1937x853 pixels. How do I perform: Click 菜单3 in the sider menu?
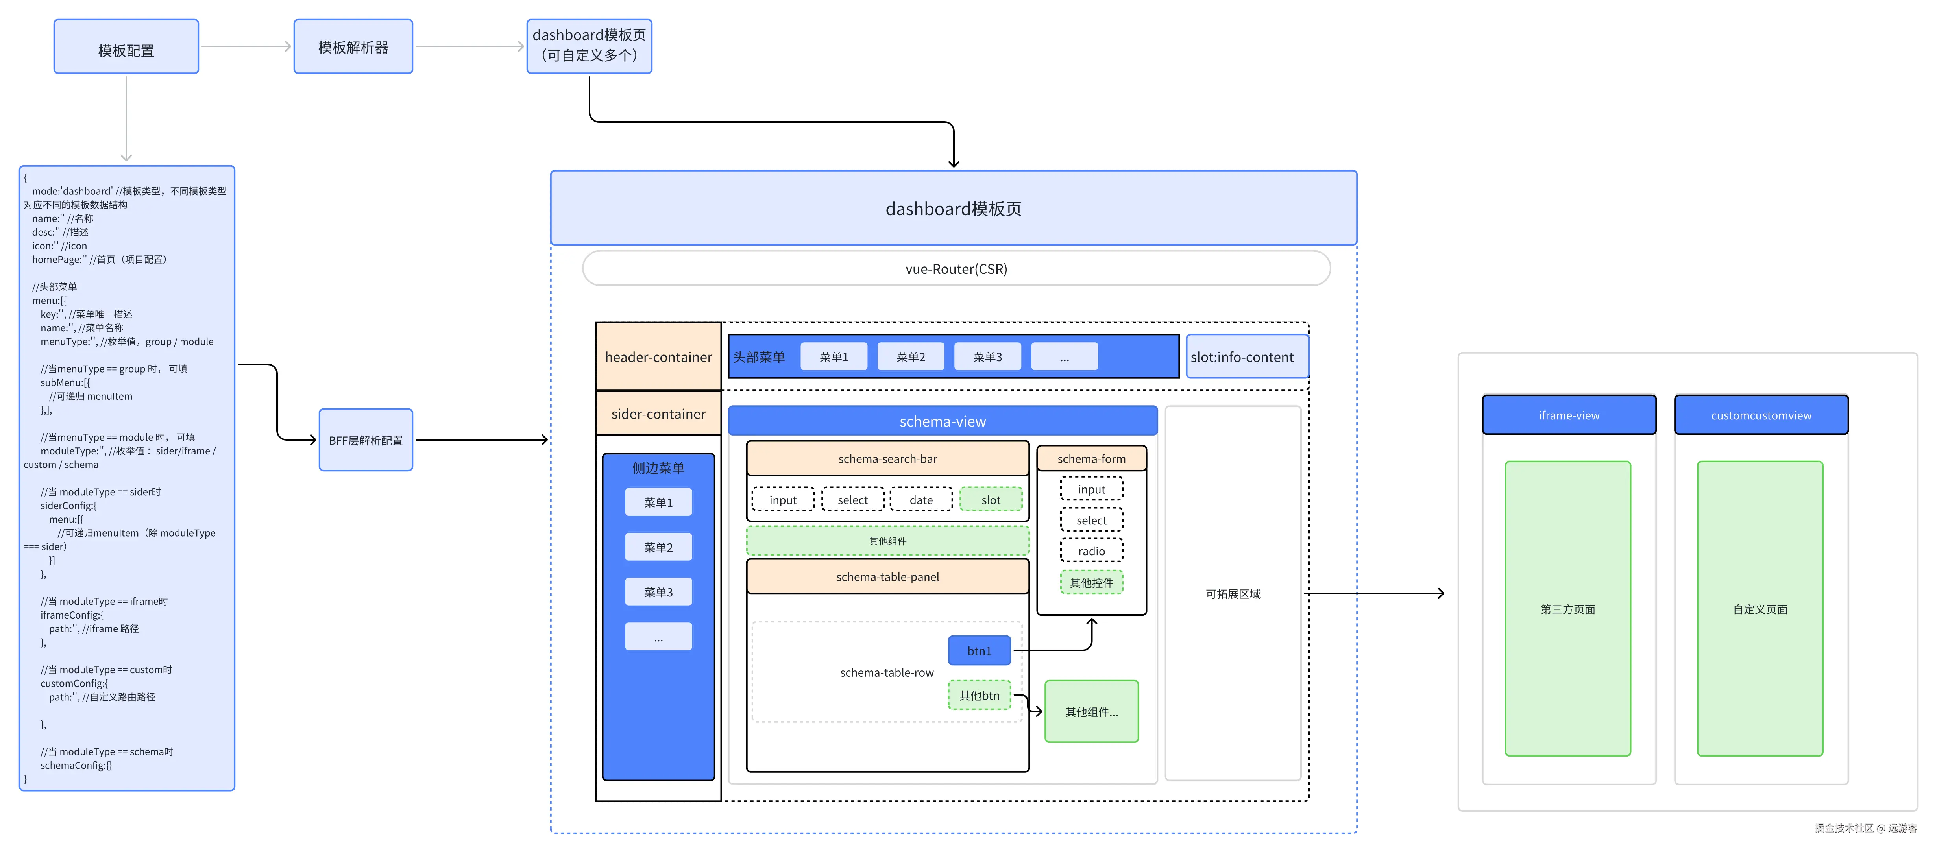(658, 592)
